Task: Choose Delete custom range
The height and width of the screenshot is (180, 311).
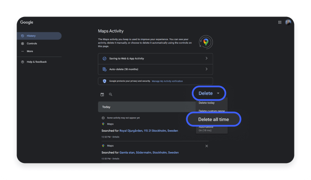Action: [x=212, y=111]
